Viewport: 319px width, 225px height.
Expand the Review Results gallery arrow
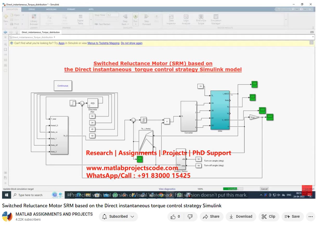click(286, 20)
